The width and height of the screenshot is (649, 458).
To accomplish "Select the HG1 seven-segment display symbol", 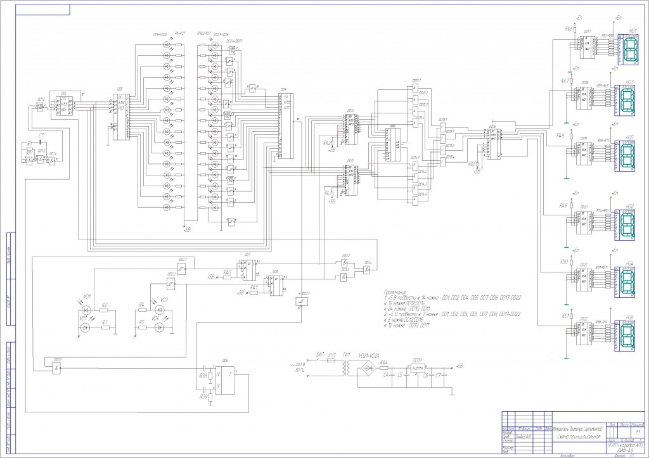I will [x=628, y=49].
